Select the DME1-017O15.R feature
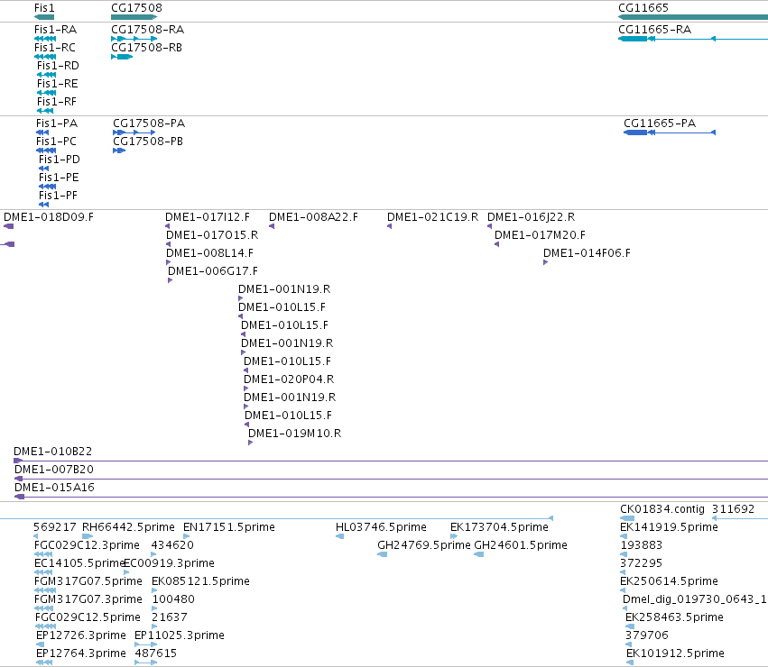 [x=212, y=235]
